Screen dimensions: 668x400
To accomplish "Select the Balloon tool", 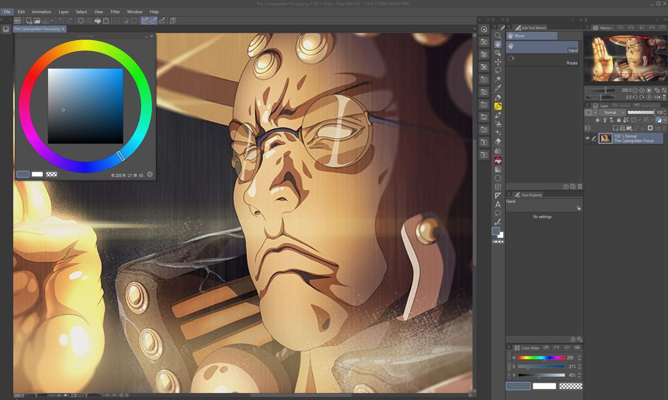I will tap(498, 213).
